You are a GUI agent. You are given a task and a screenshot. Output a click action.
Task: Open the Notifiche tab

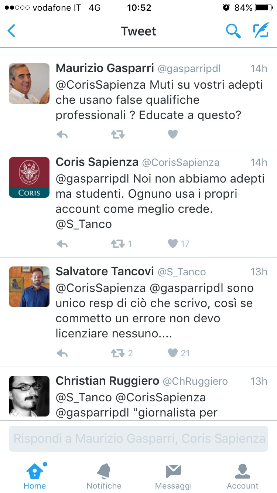point(104,476)
